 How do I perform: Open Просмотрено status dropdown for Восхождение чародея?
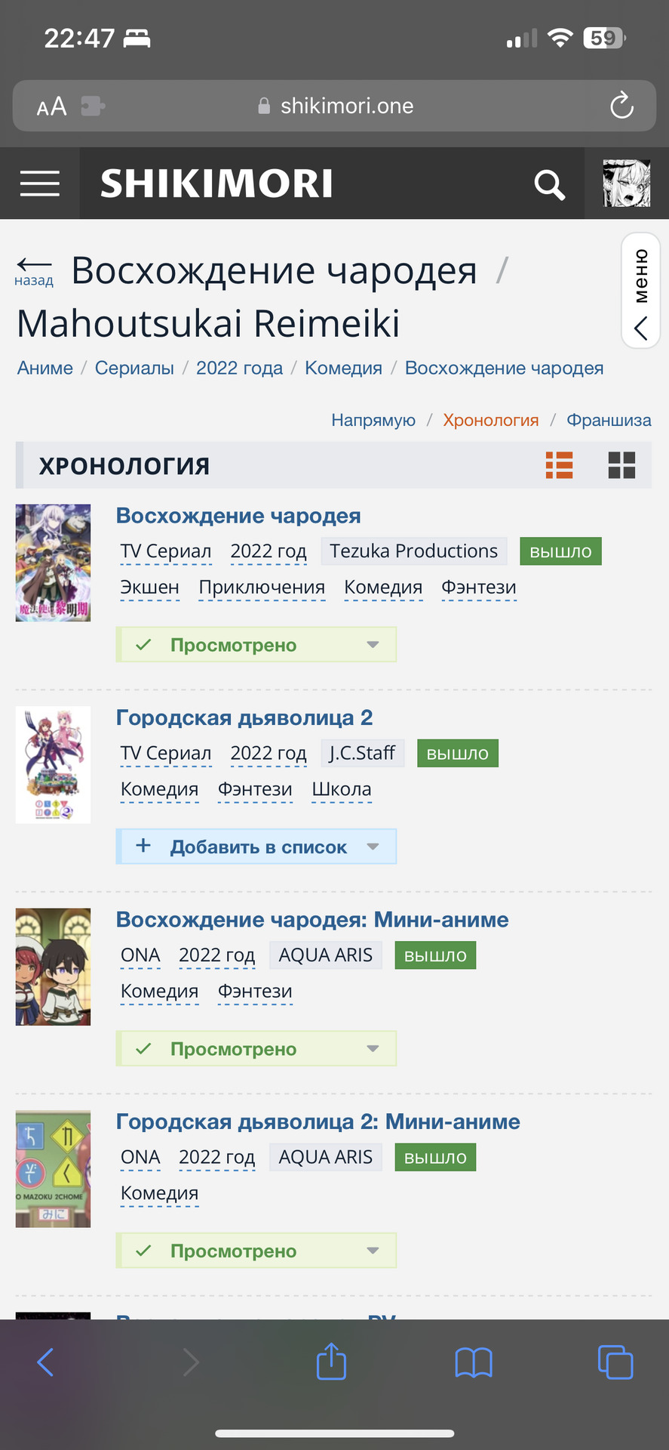pyautogui.click(x=256, y=645)
